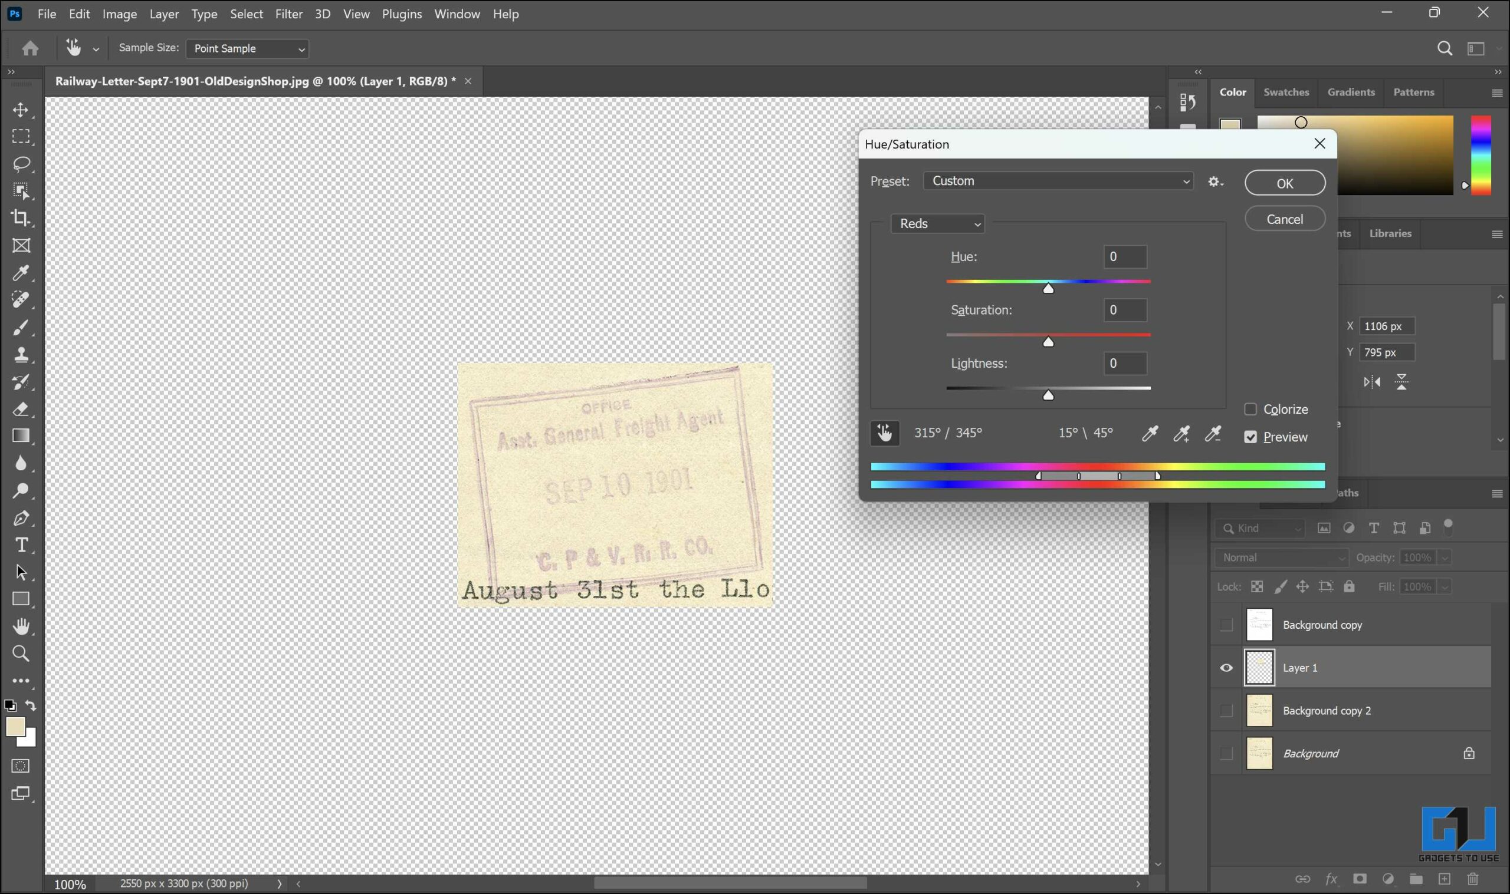1510x894 pixels.
Task: Select the History Brush tool
Action: pos(21,382)
